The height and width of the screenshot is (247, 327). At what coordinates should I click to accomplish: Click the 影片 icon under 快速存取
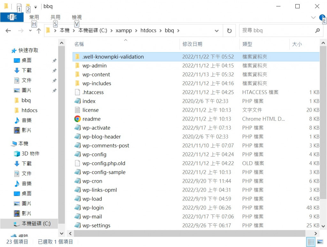pos(17,131)
